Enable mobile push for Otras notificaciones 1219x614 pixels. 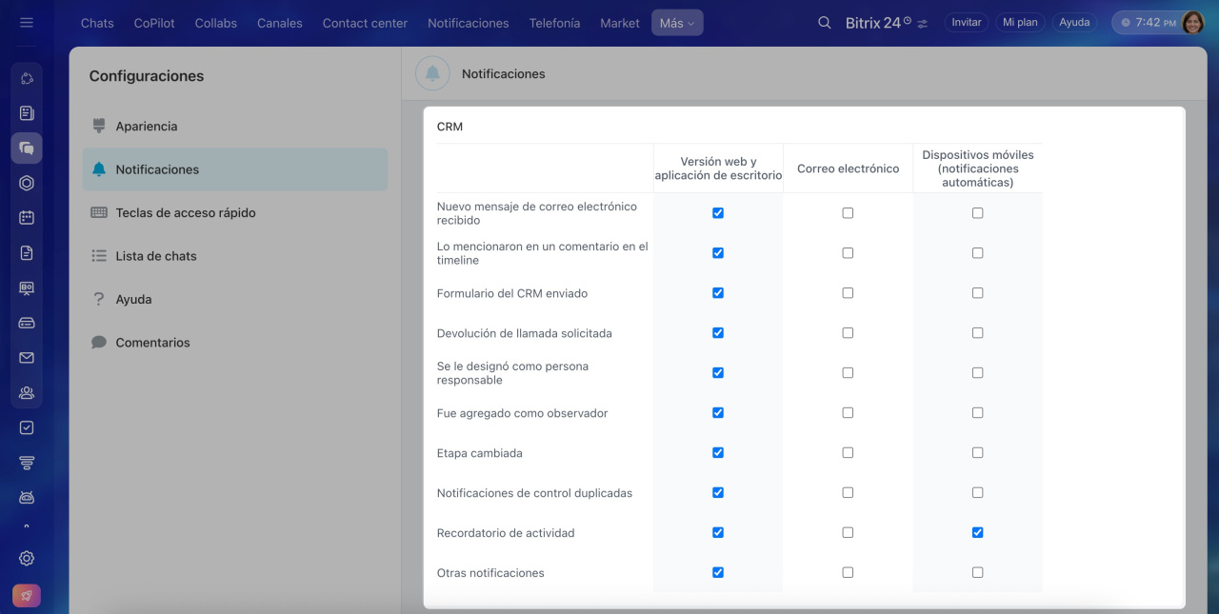(x=977, y=573)
